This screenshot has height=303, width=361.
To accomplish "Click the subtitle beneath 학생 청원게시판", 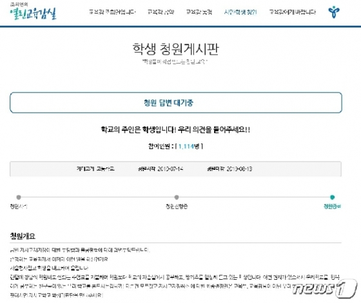I will click(175, 61).
